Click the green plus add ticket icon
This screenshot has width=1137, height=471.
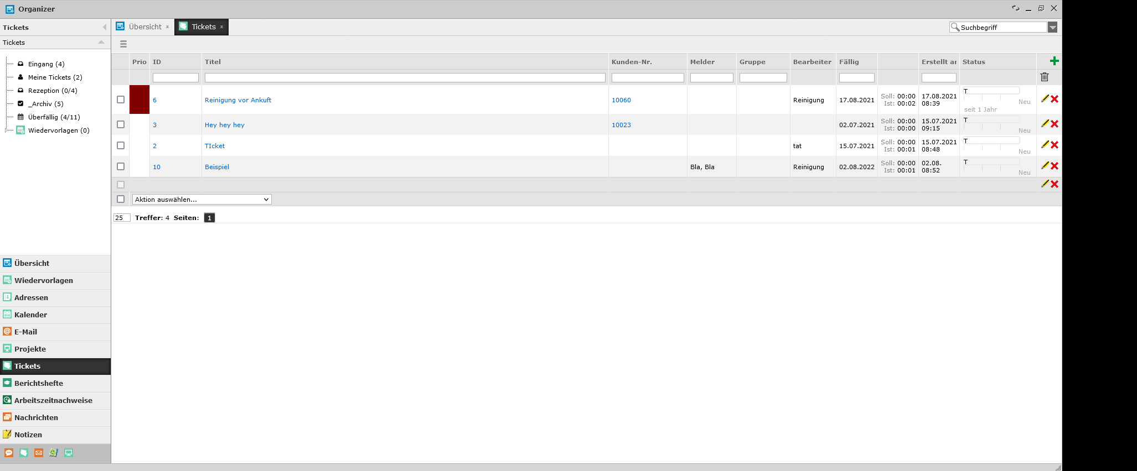[x=1054, y=61]
